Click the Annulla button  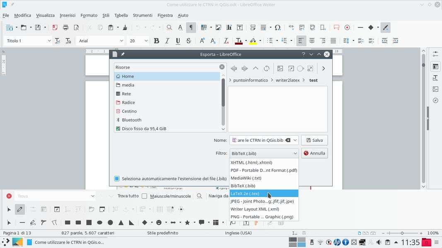[x=314, y=153]
